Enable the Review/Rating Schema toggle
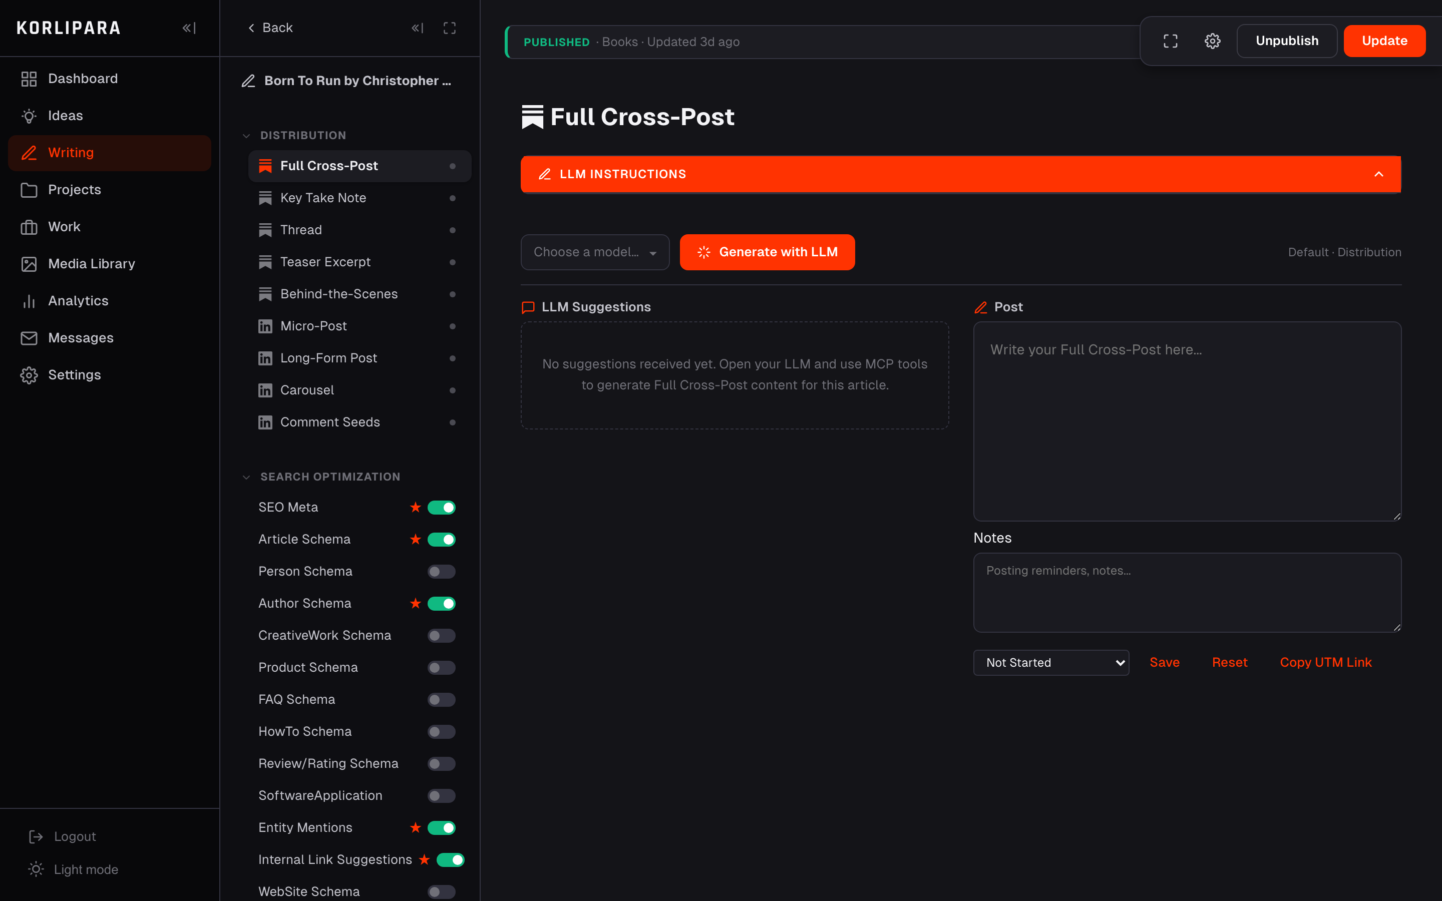The height and width of the screenshot is (901, 1442). [442, 764]
